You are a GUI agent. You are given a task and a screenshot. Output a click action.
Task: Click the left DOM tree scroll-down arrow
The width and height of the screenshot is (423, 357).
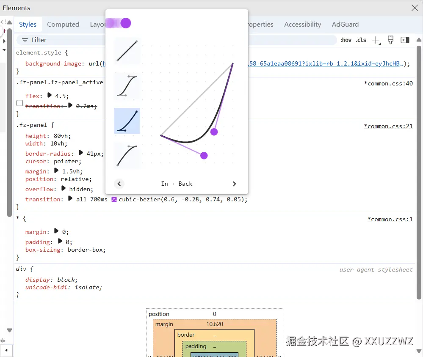[9, 330]
